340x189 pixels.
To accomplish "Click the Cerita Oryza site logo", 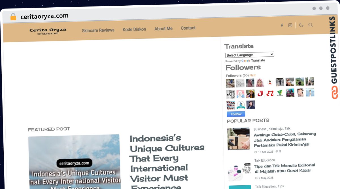I will [x=48, y=31].
